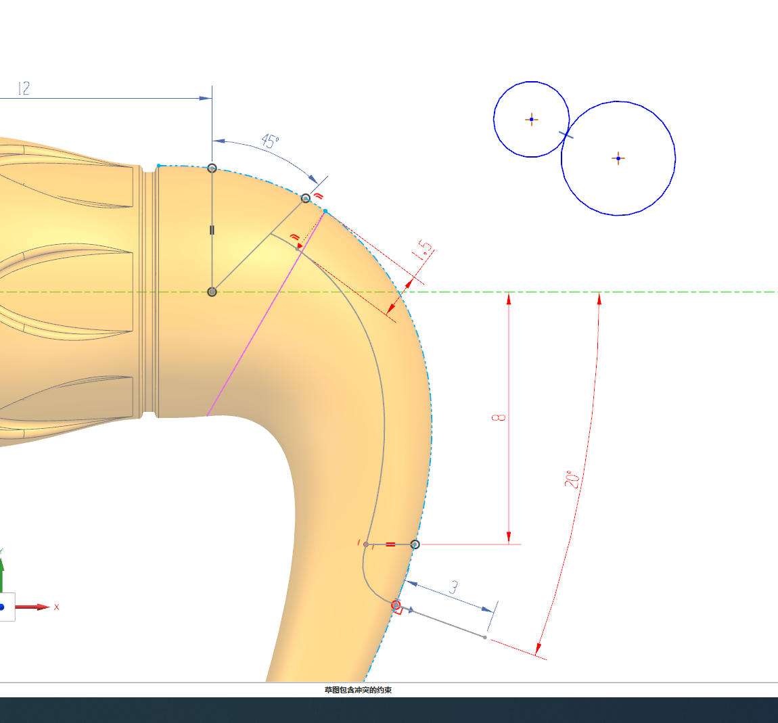Select the red equal constraint symbol on short line
This screenshot has height=723, width=778.
390,544
